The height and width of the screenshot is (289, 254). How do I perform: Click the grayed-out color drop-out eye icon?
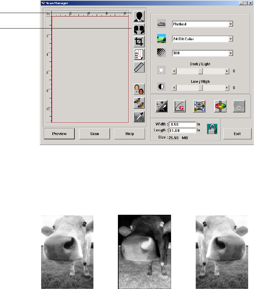pos(239,106)
